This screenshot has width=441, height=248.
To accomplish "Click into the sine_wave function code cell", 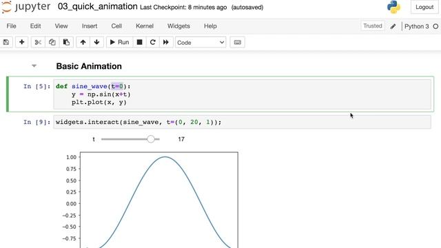I will (x=242, y=94).
